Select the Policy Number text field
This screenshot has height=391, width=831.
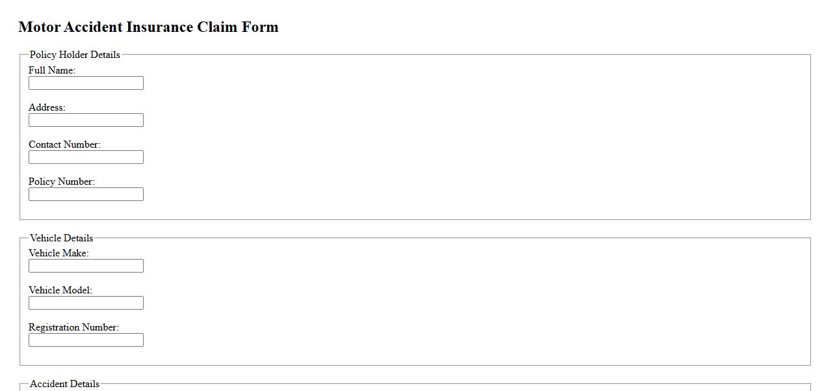(x=86, y=195)
